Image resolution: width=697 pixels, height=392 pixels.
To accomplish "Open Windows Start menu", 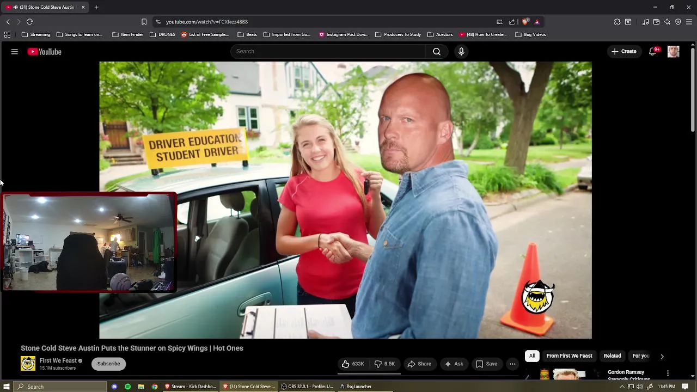I will pos(7,387).
